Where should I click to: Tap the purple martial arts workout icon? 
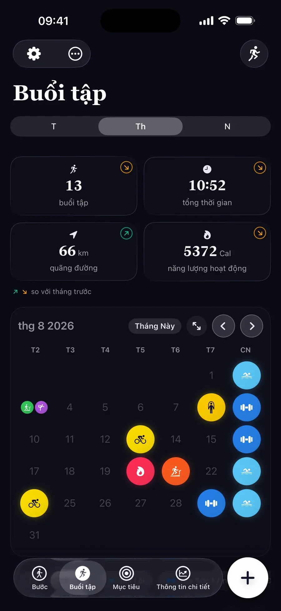click(41, 407)
